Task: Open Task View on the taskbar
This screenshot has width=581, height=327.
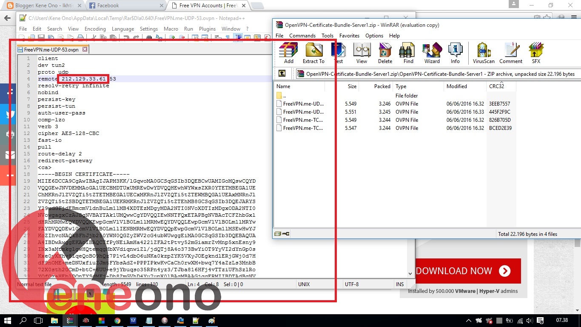Action: click(38, 320)
